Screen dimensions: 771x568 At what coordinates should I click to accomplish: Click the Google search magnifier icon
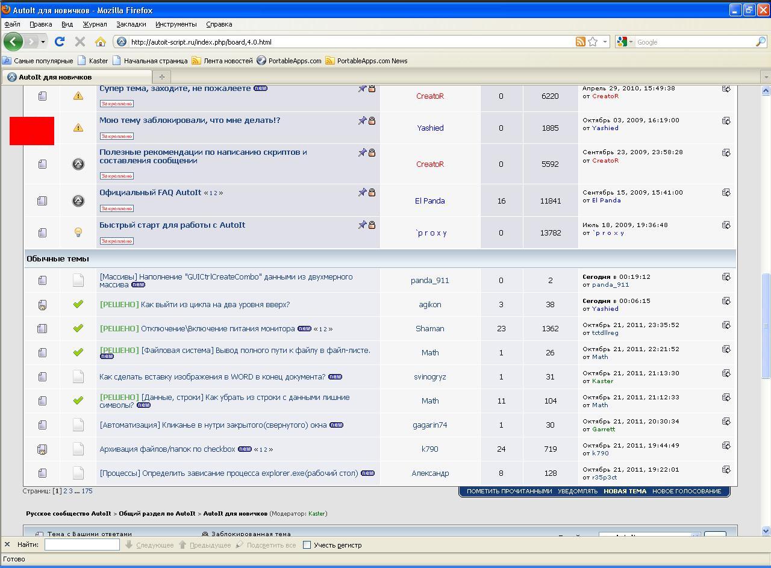click(x=761, y=42)
